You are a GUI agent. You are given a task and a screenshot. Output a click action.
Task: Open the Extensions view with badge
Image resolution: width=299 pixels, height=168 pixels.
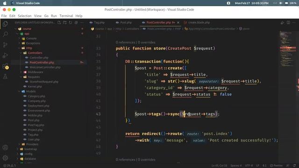(5, 66)
